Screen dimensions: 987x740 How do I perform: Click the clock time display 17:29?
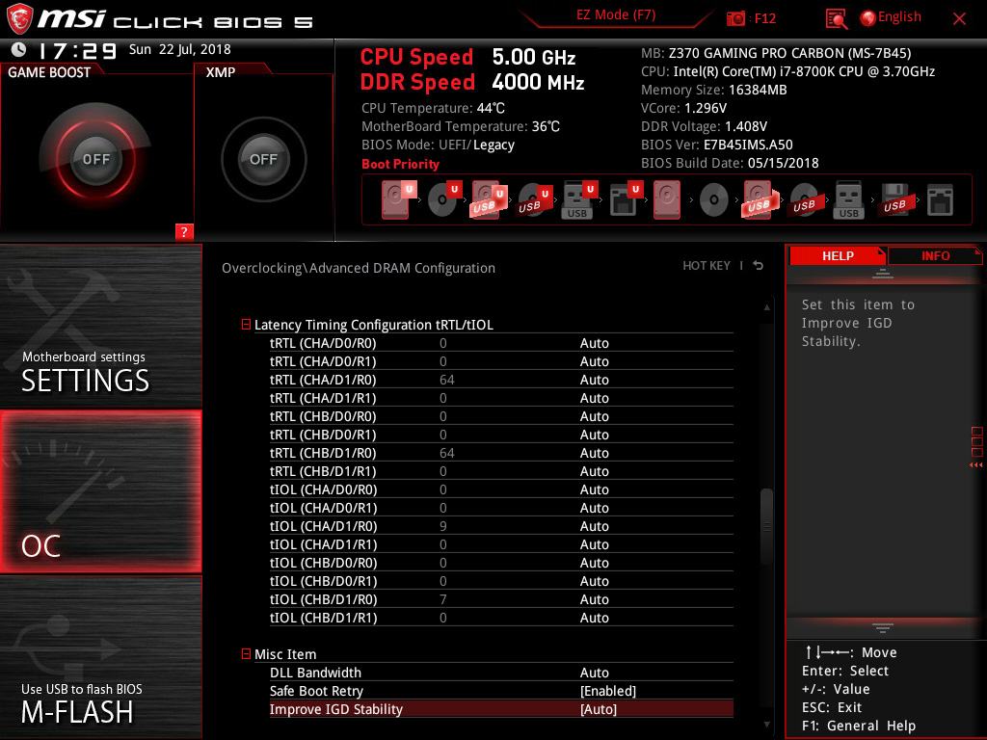pos(77,50)
